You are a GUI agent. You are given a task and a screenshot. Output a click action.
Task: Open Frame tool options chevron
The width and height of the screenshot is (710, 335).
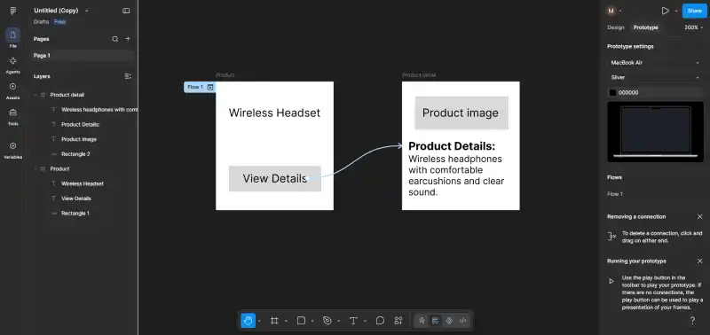point(286,321)
